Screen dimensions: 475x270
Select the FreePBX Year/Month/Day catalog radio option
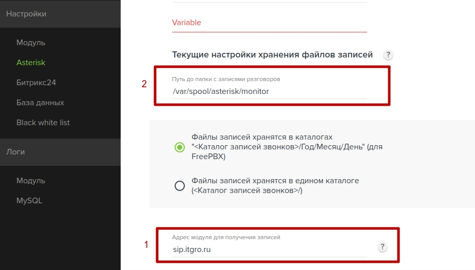tap(180, 147)
